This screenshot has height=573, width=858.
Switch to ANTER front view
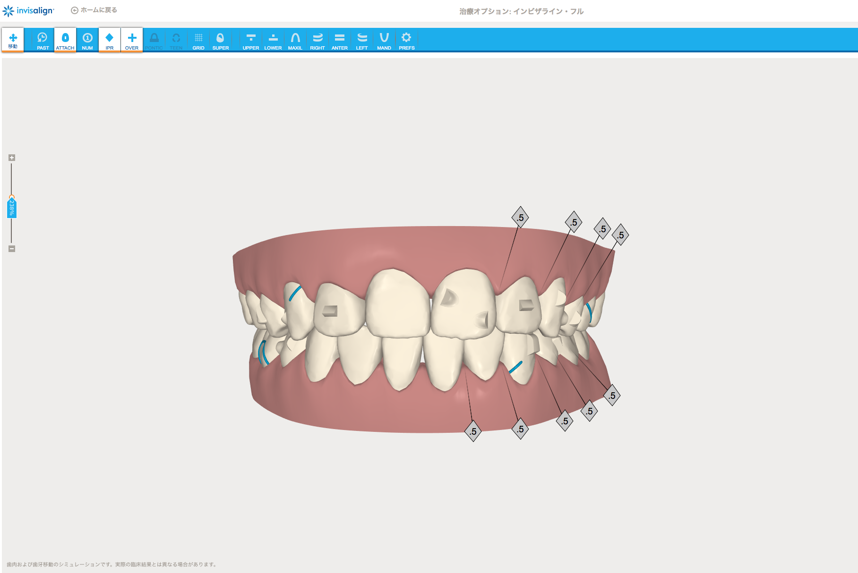340,40
